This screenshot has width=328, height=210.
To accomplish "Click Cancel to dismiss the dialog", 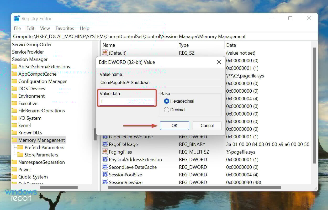I will 207,125.
